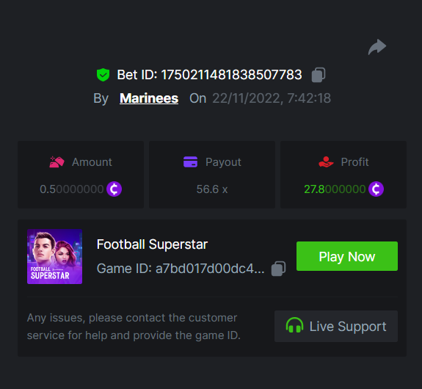422x389 pixels.
Task: Click the green profit amount 27.8
Action: [335, 189]
